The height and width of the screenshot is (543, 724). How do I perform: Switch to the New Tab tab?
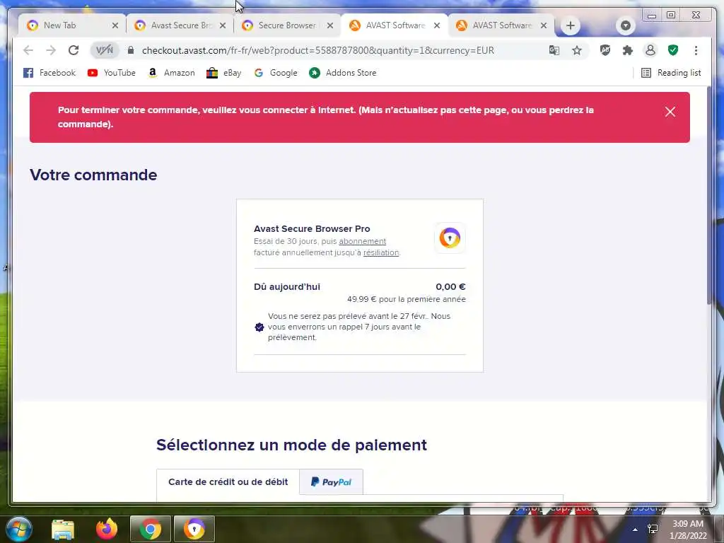coord(60,25)
